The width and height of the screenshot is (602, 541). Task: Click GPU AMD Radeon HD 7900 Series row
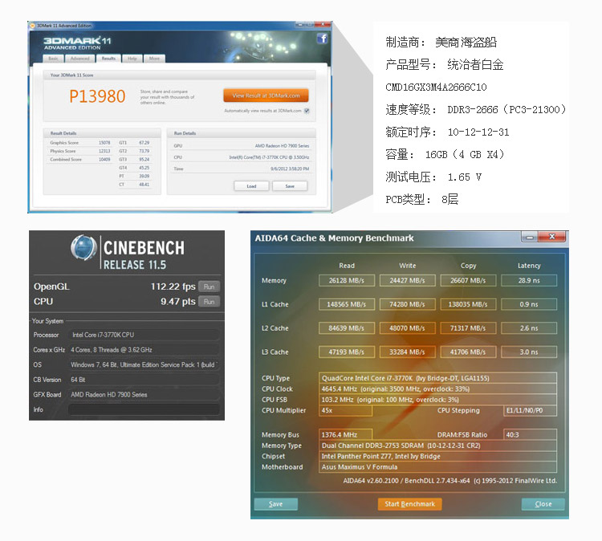click(242, 146)
